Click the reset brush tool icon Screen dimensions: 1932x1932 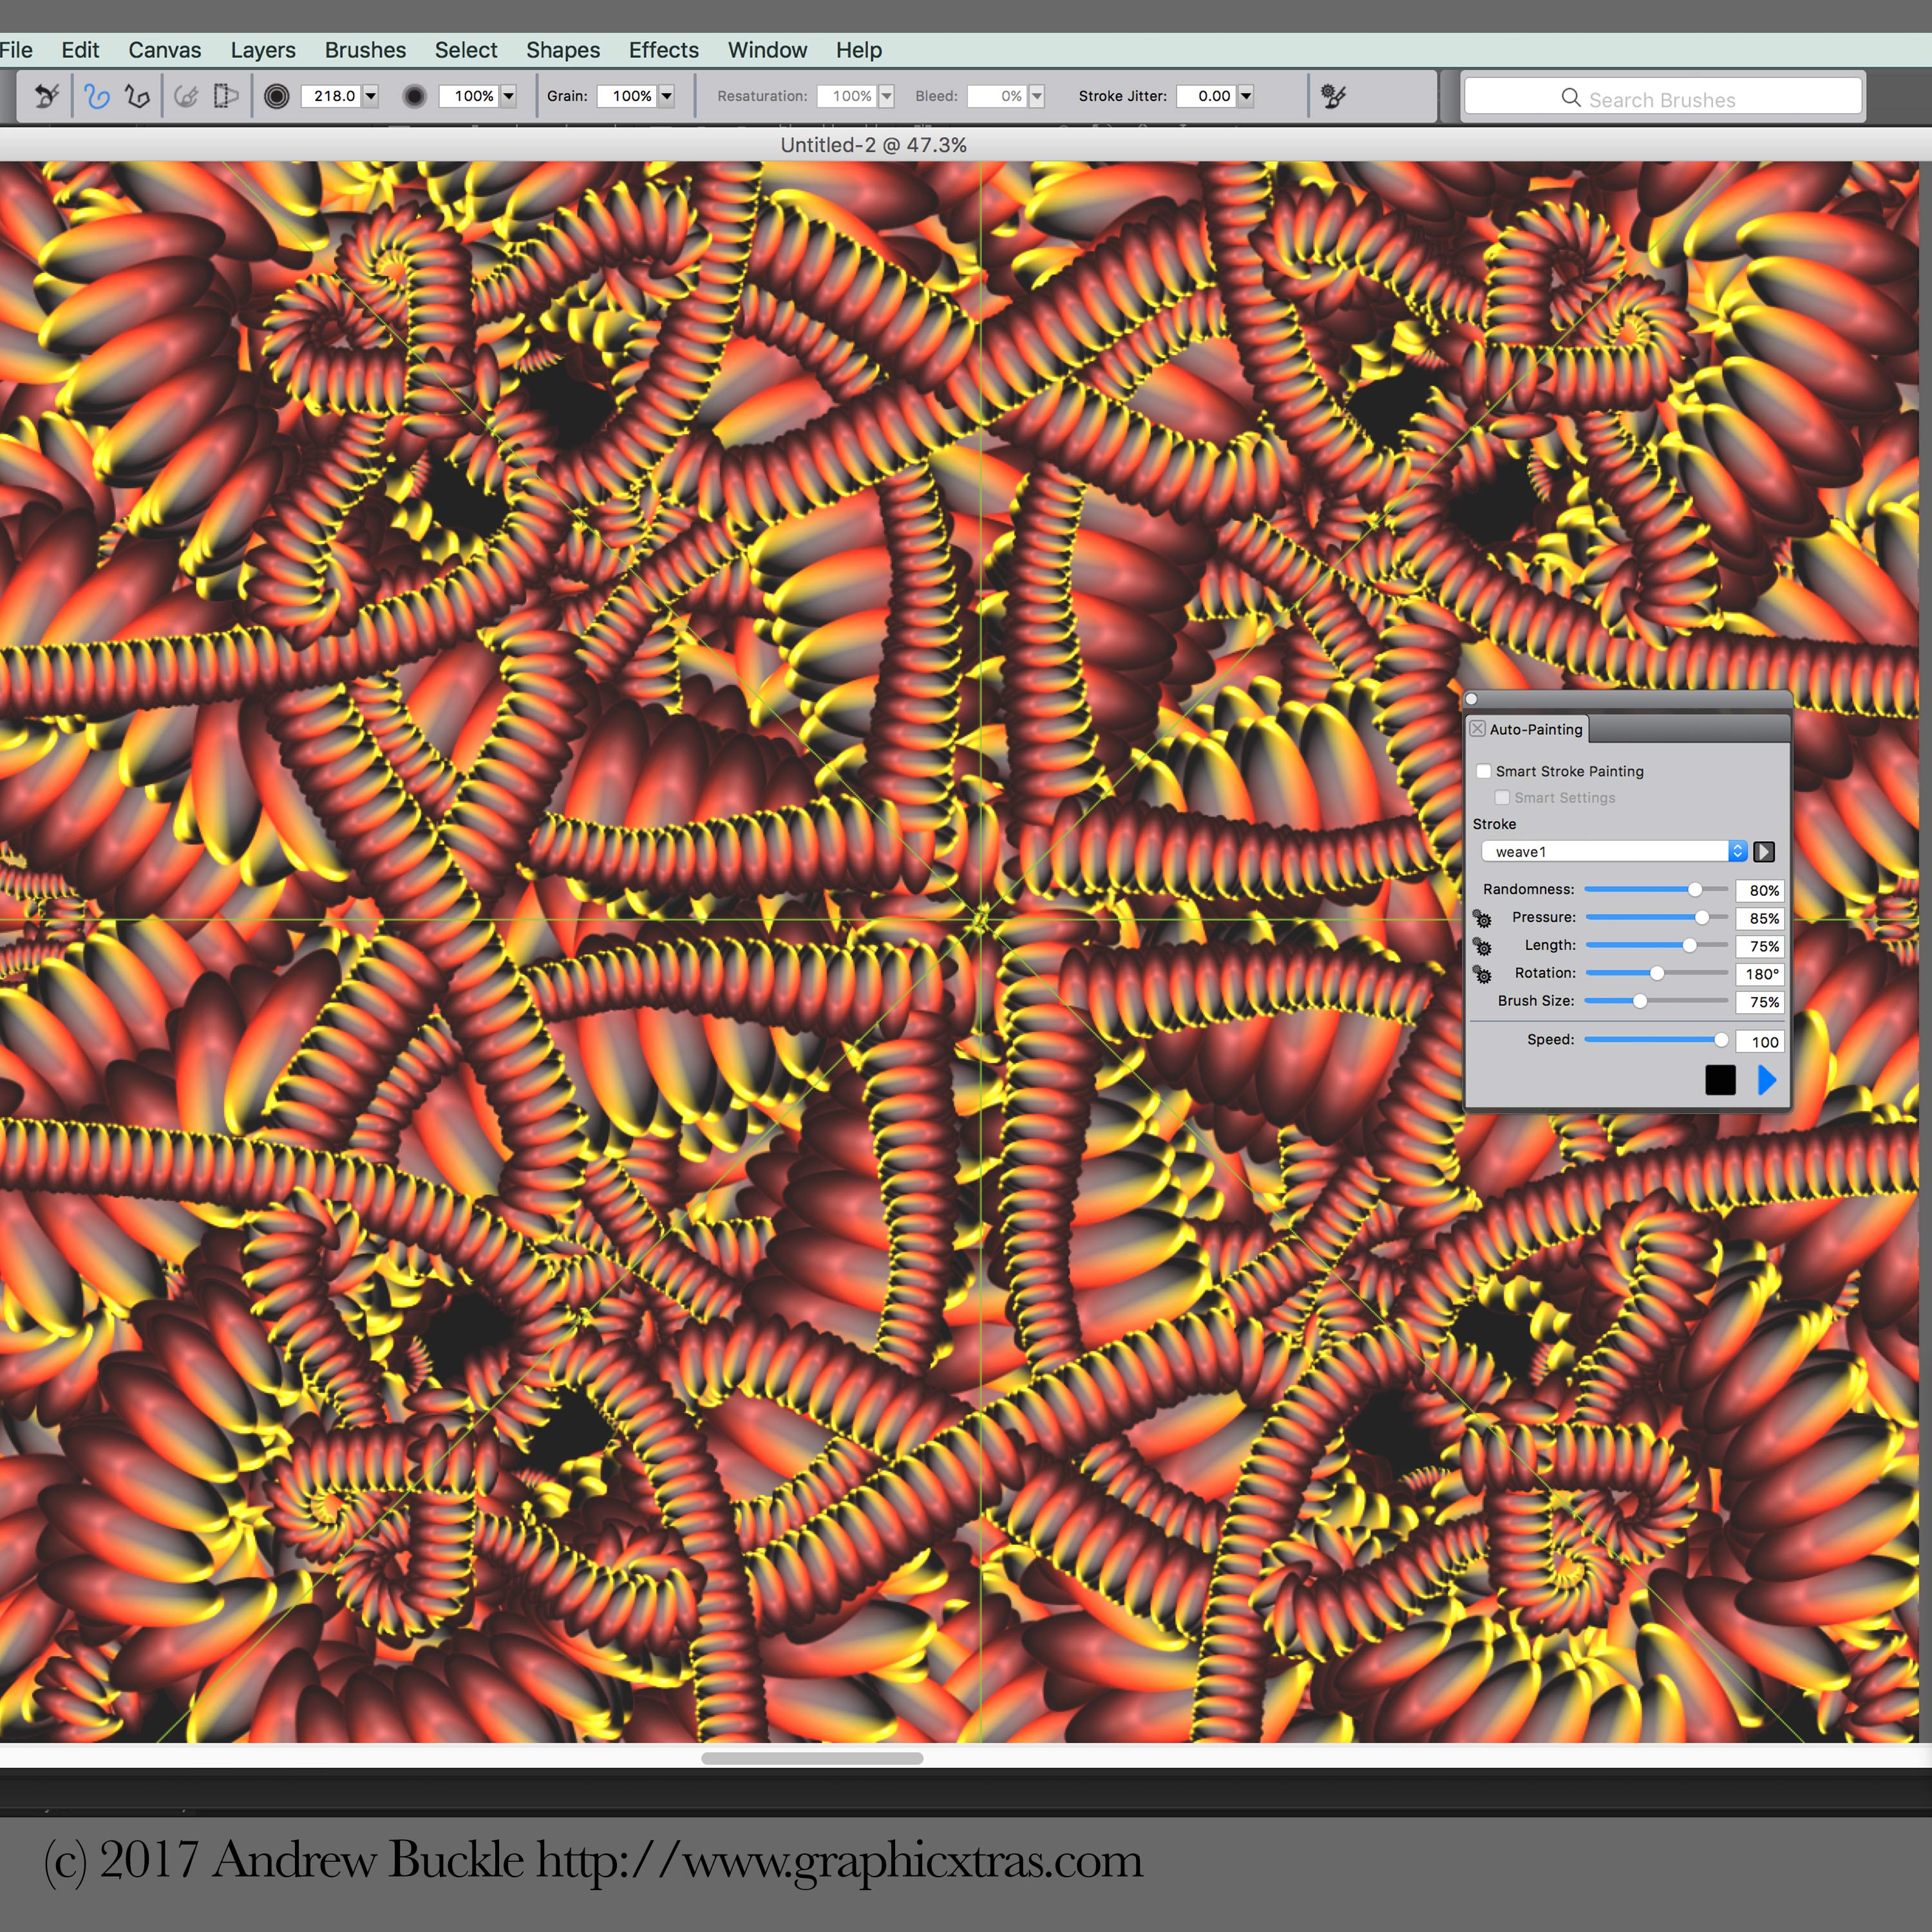coord(46,96)
